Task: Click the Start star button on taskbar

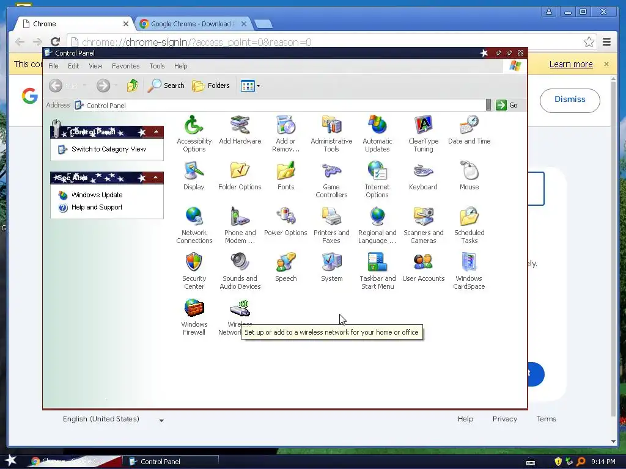Action: [x=11, y=460]
